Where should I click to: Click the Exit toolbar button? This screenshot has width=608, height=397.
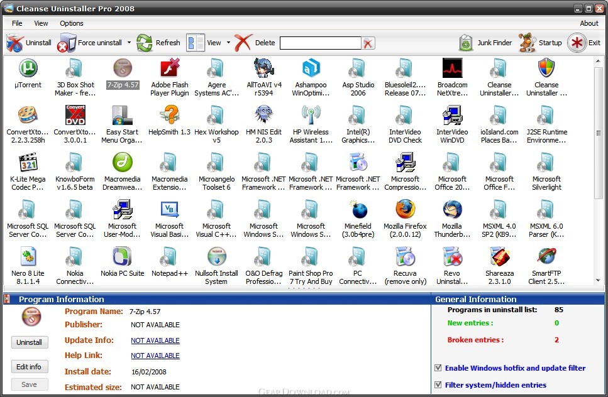584,43
